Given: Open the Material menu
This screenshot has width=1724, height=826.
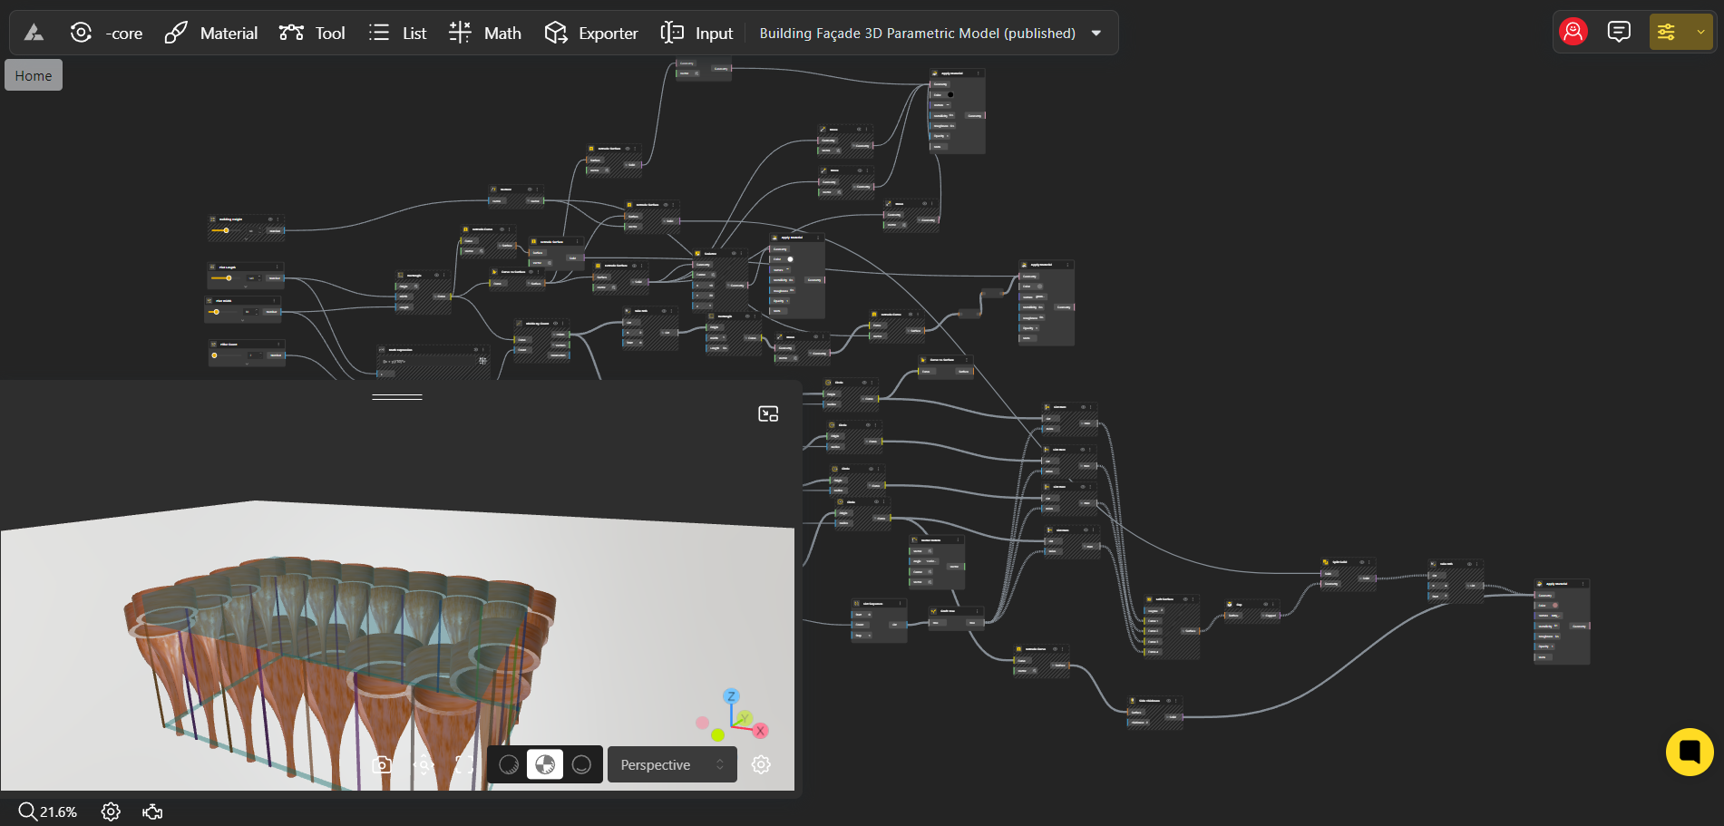Looking at the screenshot, I should click(x=211, y=34).
